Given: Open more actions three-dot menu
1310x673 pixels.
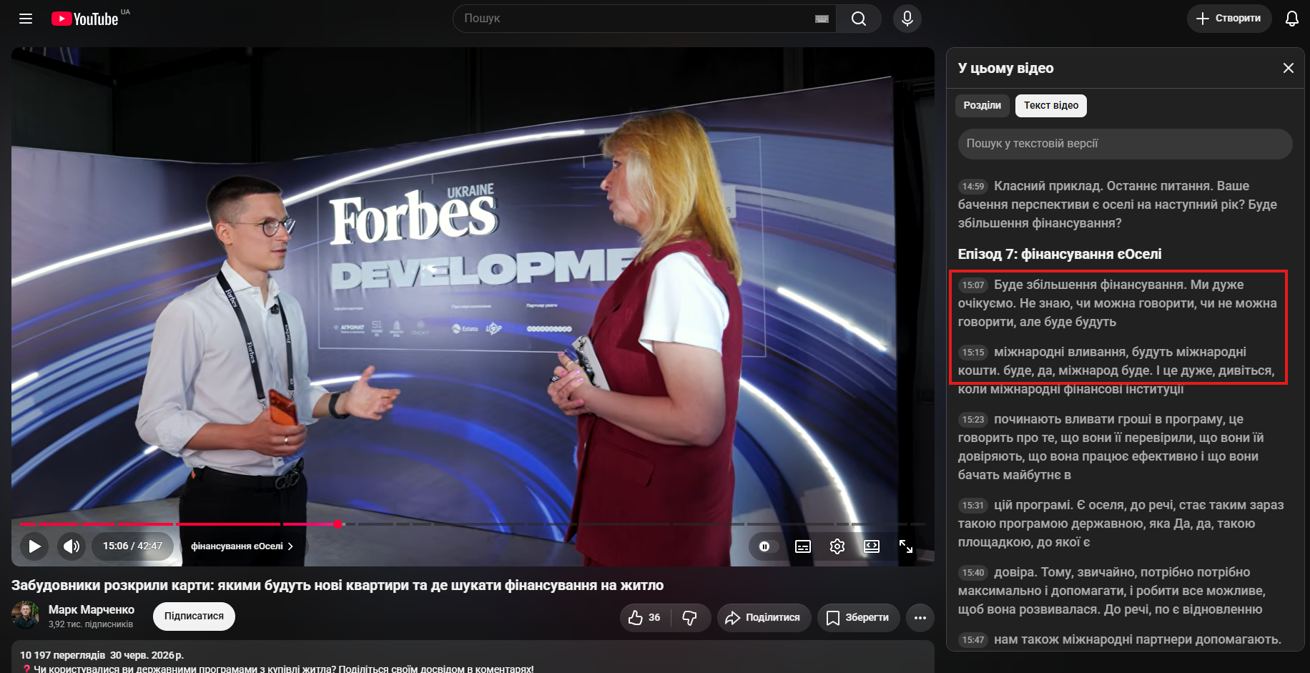Looking at the screenshot, I should pos(920,618).
